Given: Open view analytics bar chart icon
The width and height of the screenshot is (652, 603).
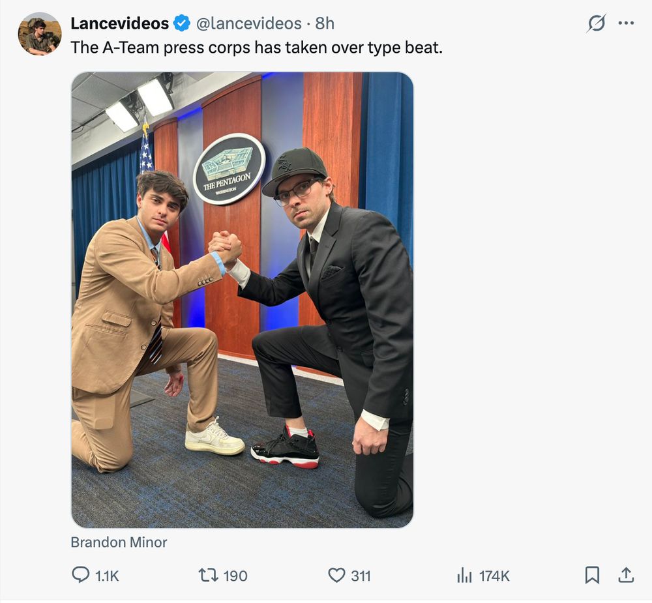Looking at the screenshot, I should click(464, 576).
